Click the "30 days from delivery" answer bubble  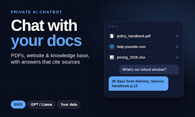[x=139, y=84]
